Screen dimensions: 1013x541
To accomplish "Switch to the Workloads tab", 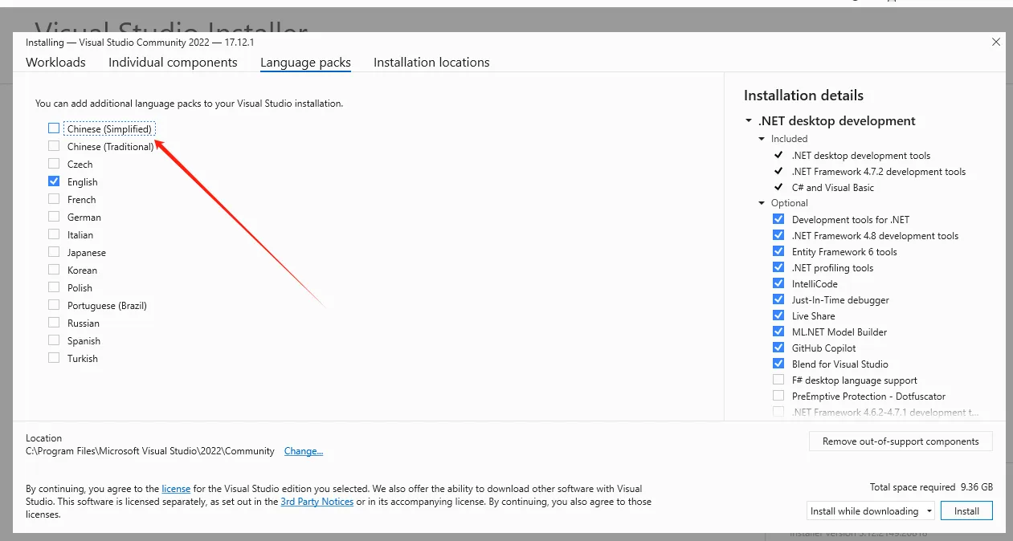I will point(55,63).
